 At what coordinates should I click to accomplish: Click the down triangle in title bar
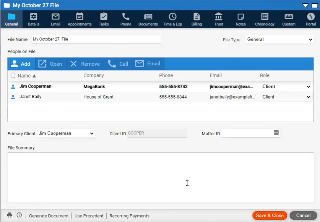pos(305,5)
